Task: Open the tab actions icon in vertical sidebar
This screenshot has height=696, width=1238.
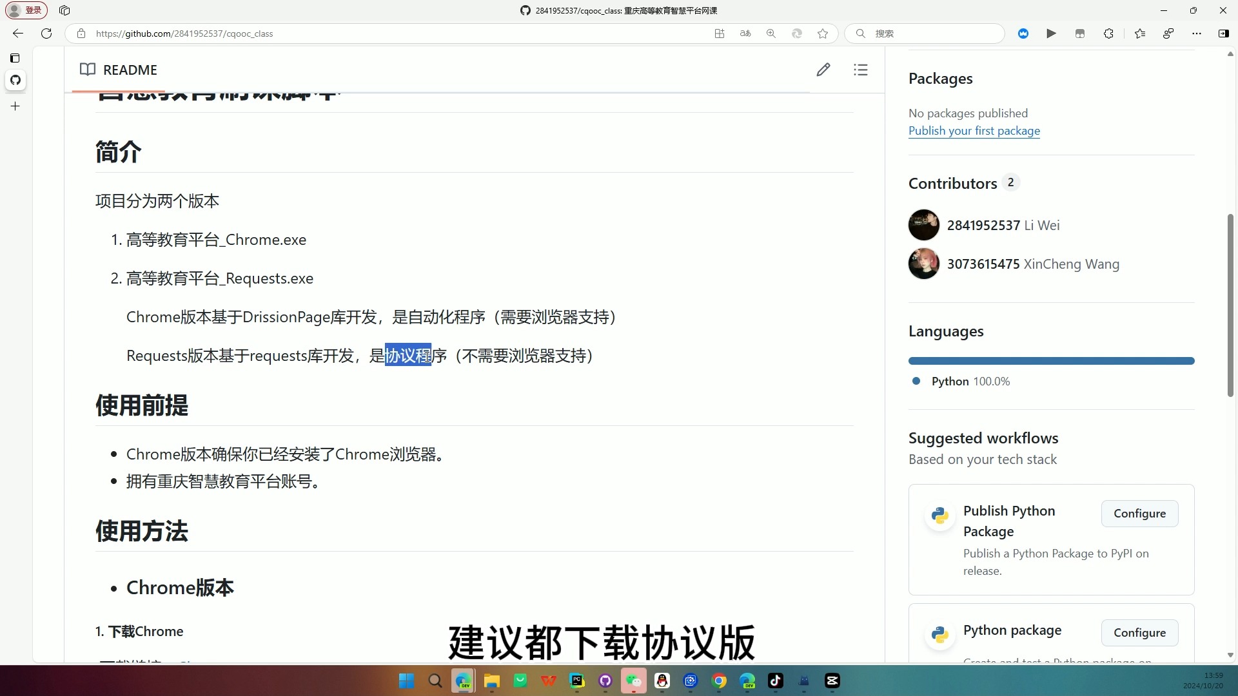Action: point(15,58)
